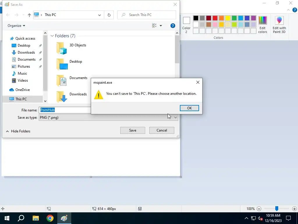The height and width of the screenshot is (224, 298).
Task: Pick the orange color swatch
Action: [221, 18]
